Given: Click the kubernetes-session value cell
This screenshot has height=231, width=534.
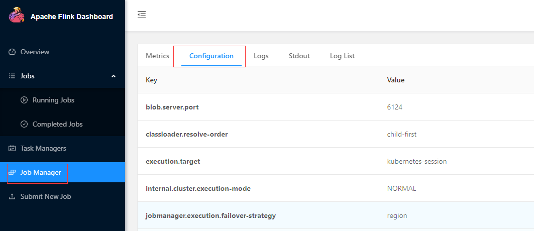Looking at the screenshot, I should [416, 162].
